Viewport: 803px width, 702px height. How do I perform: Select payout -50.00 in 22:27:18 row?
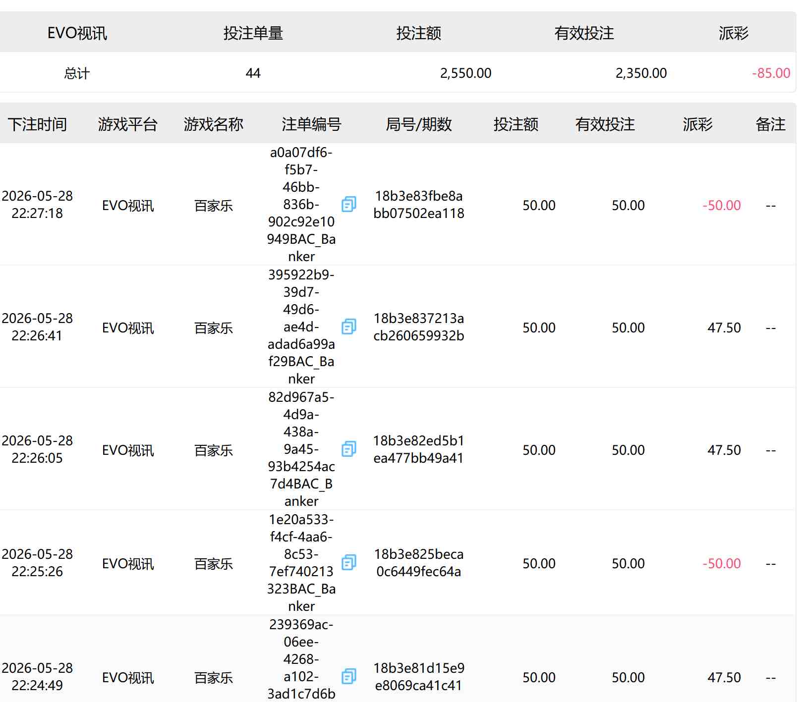(722, 205)
